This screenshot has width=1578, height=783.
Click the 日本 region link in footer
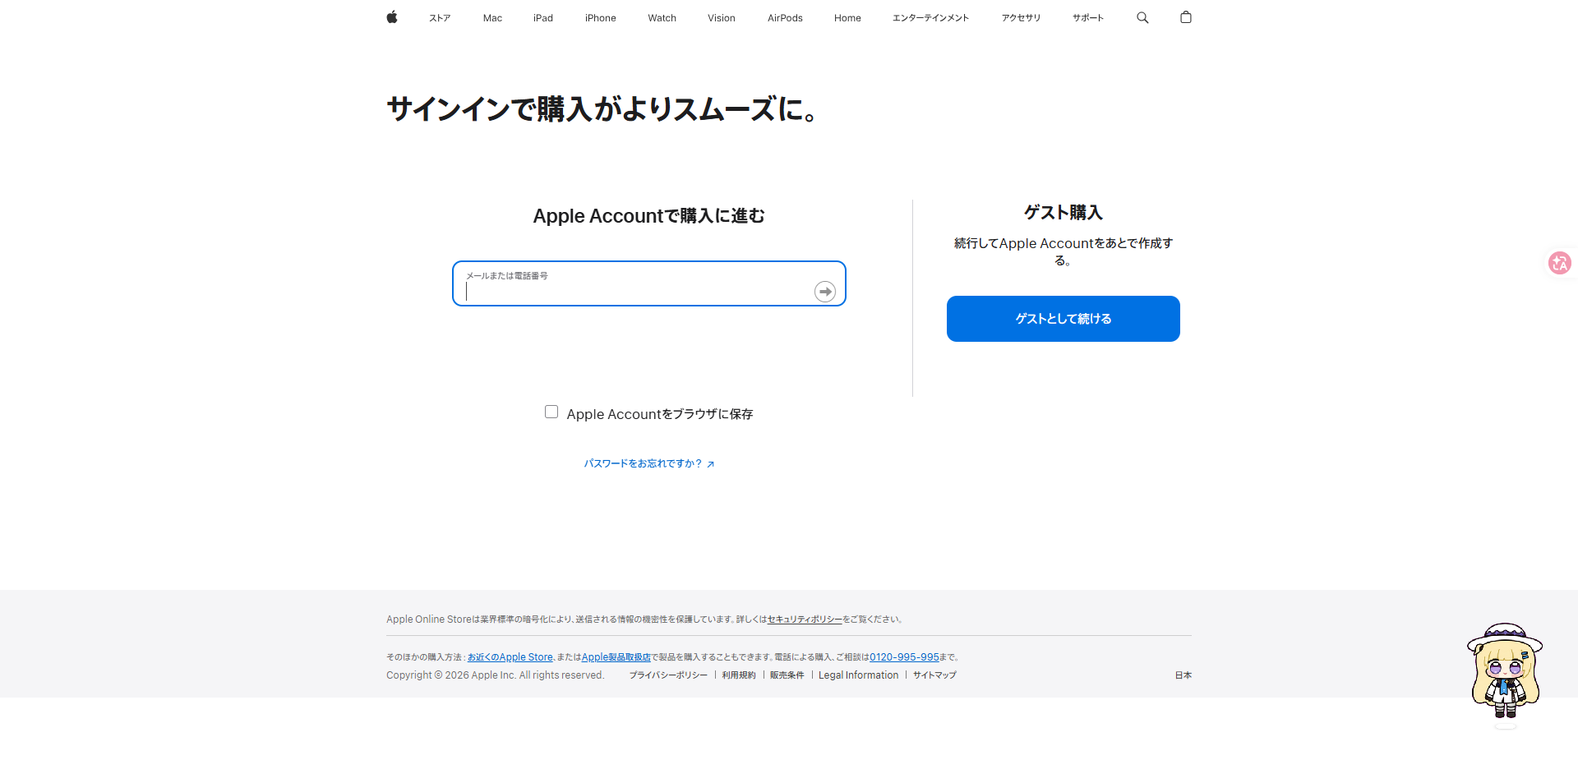[1183, 675]
